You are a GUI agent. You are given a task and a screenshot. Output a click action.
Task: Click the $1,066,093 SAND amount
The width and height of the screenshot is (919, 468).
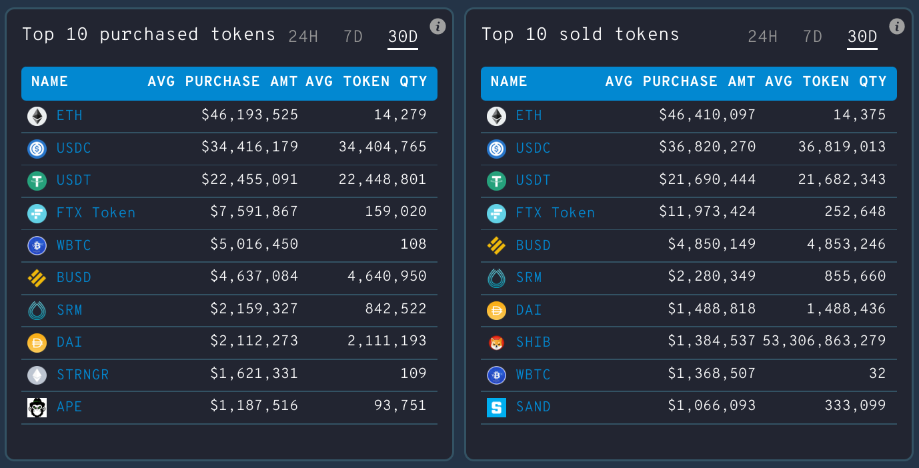point(712,407)
